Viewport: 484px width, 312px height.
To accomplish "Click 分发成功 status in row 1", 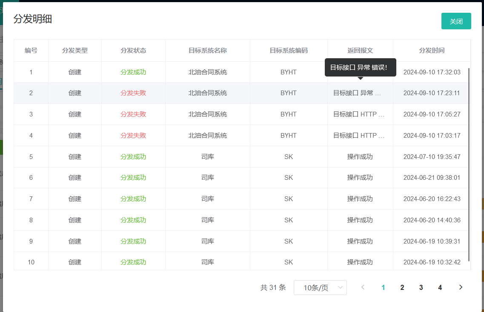I will coord(133,72).
